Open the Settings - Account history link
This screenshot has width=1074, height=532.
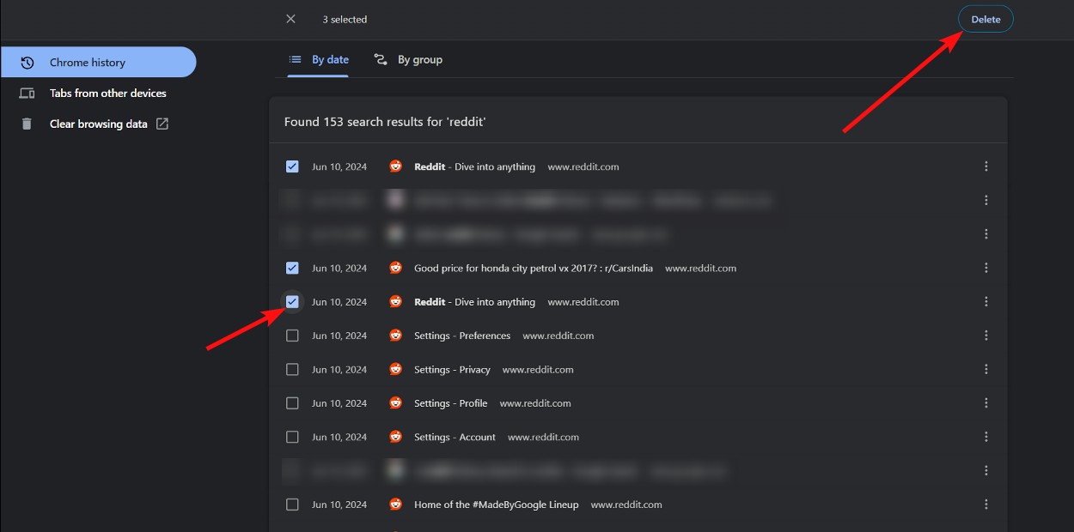click(455, 437)
